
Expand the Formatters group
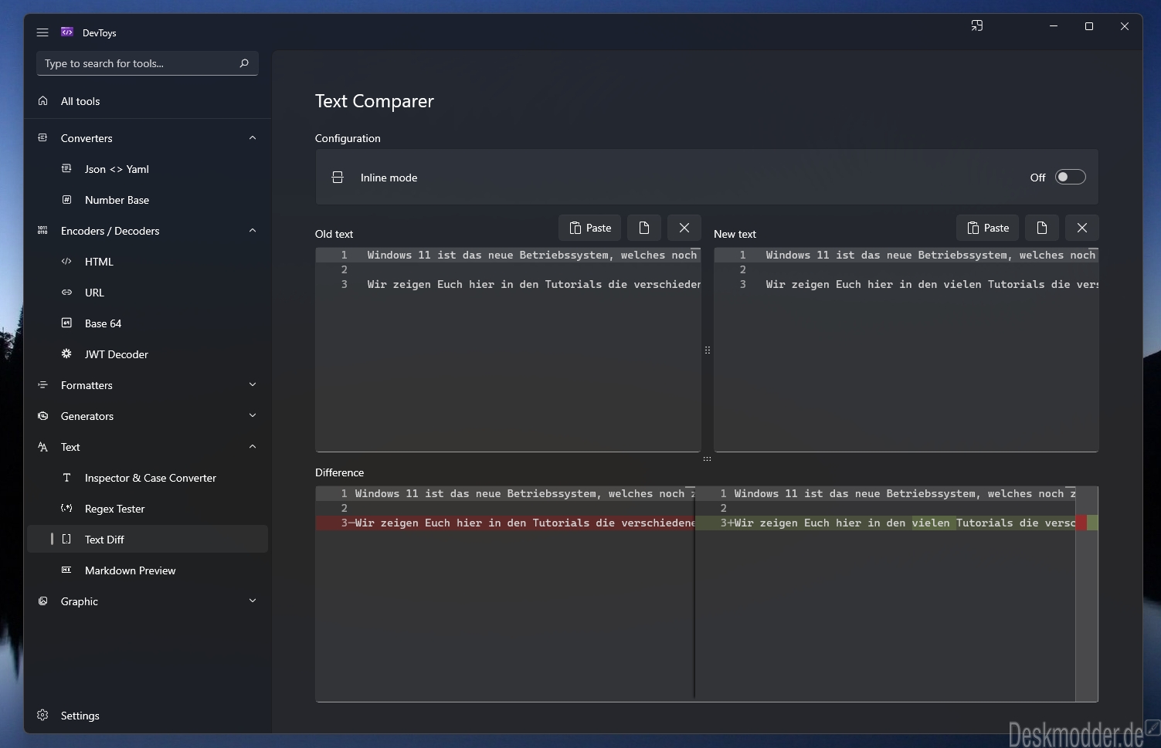coord(253,385)
